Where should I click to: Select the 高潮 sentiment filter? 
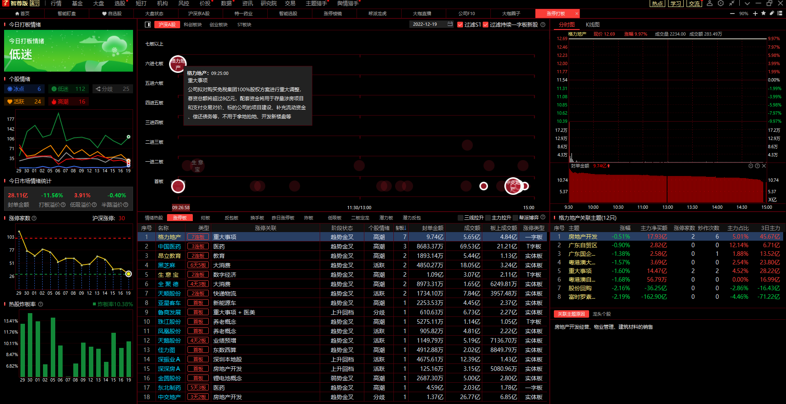coord(68,102)
